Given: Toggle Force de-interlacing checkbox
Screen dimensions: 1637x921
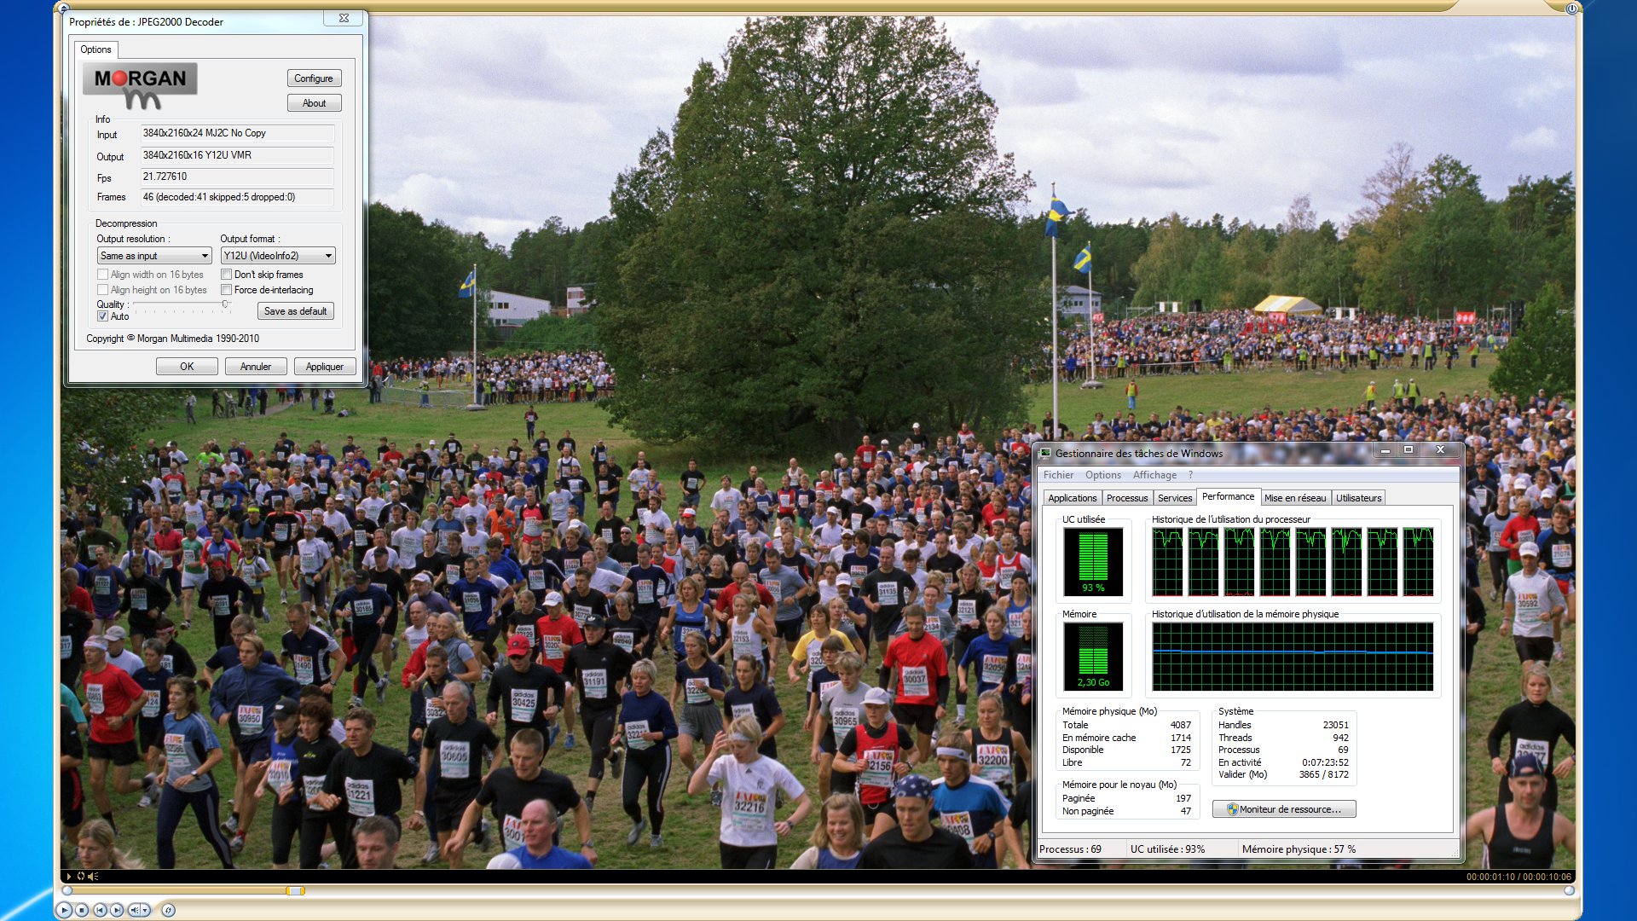Looking at the screenshot, I should click(227, 290).
